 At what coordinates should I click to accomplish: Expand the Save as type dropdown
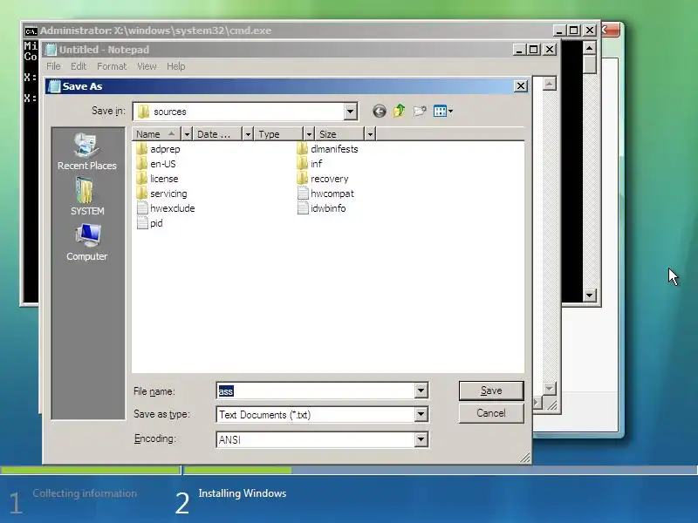click(421, 415)
